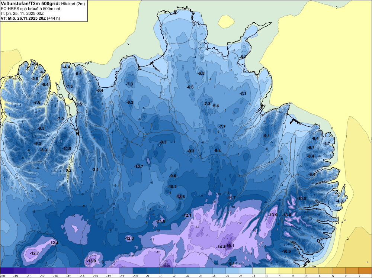Select the -5.2 temperature reading
The width and height of the screenshot is (372, 278).
point(243,57)
